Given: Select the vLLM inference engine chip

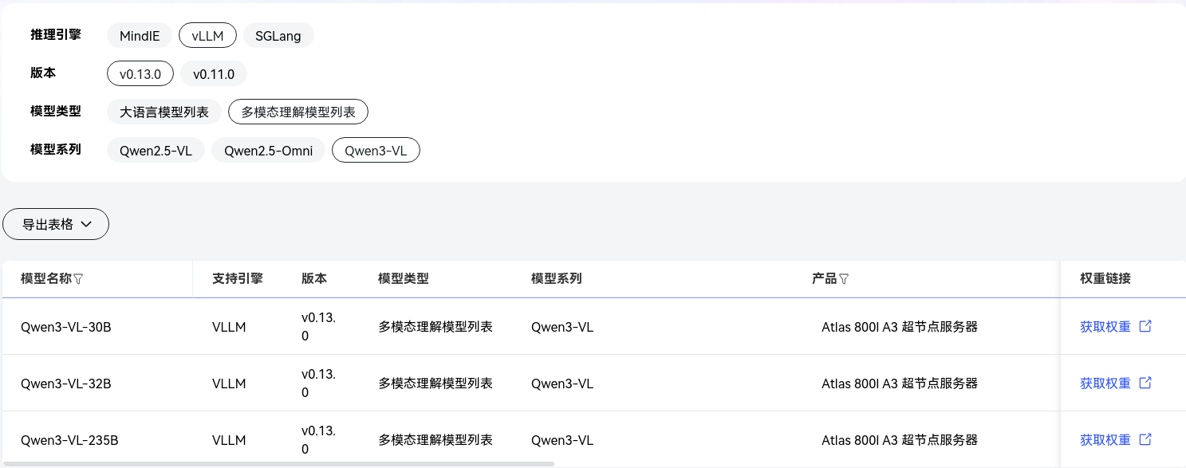Looking at the screenshot, I should pos(207,36).
